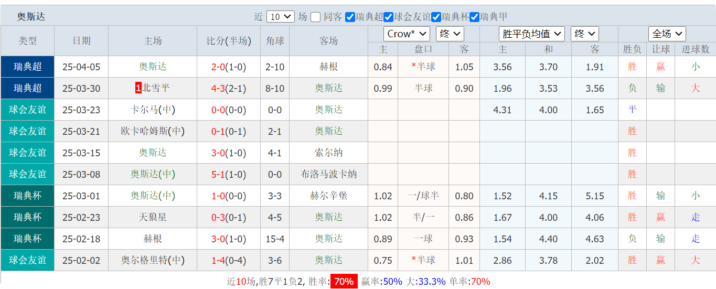Click the 赫尔辛堡 team name
The width and height of the screenshot is (716, 289).
328,196
